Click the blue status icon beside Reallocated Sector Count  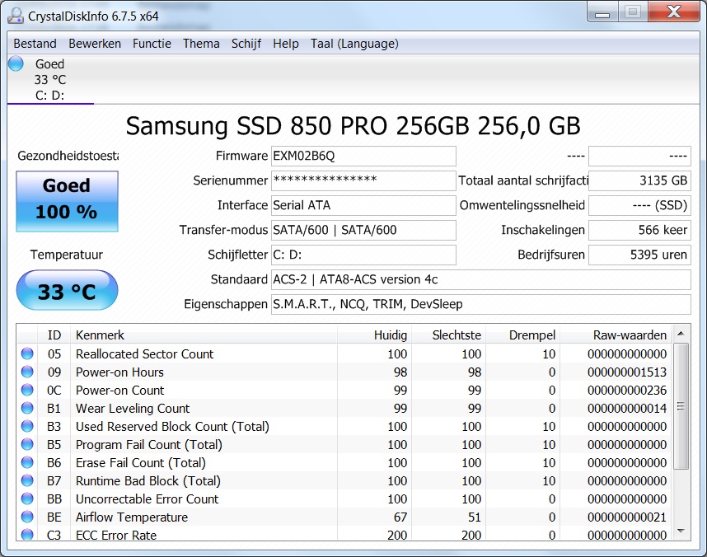pos(26,353)
